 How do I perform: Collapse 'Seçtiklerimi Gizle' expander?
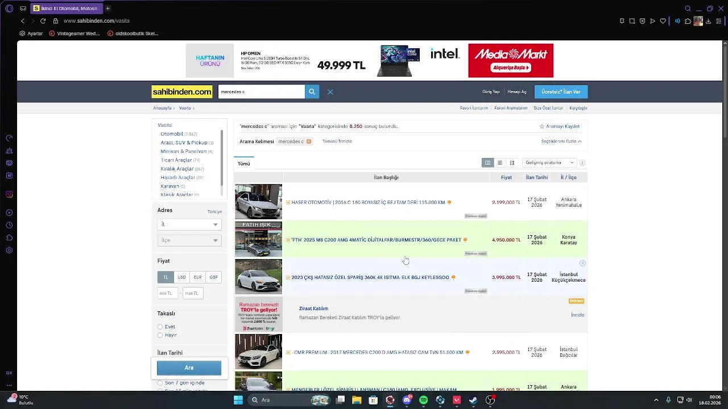561,141
